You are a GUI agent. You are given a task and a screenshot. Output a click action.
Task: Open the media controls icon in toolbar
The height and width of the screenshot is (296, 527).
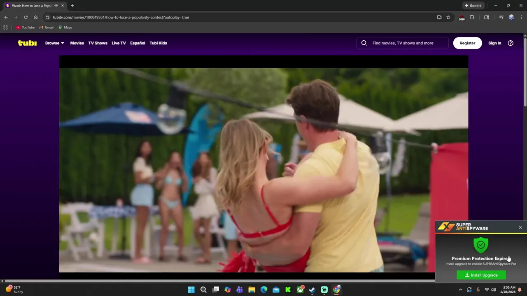tap(501, 17)
